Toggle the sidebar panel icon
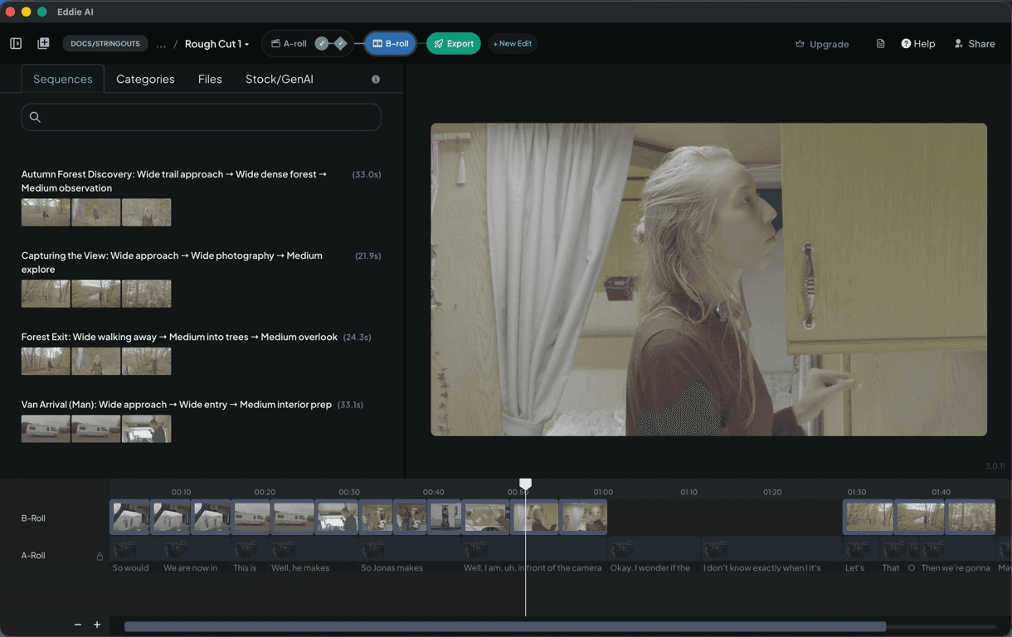 click(16, 44)
